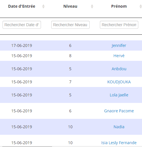Open the Hervé profile link
The width and height of the screenshot is (142, 147).
[119, 56]
